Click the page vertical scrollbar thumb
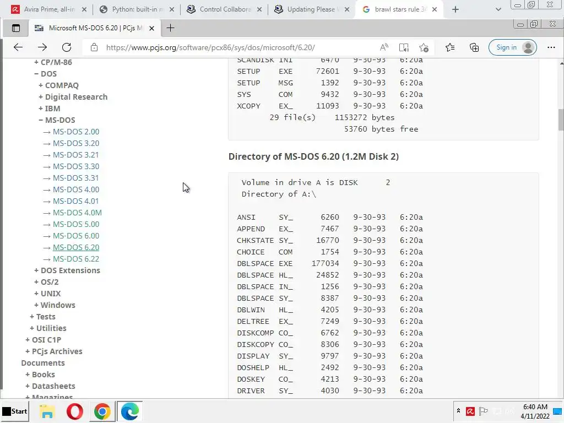Screen dimensions: 564x423 click(561, 120)
